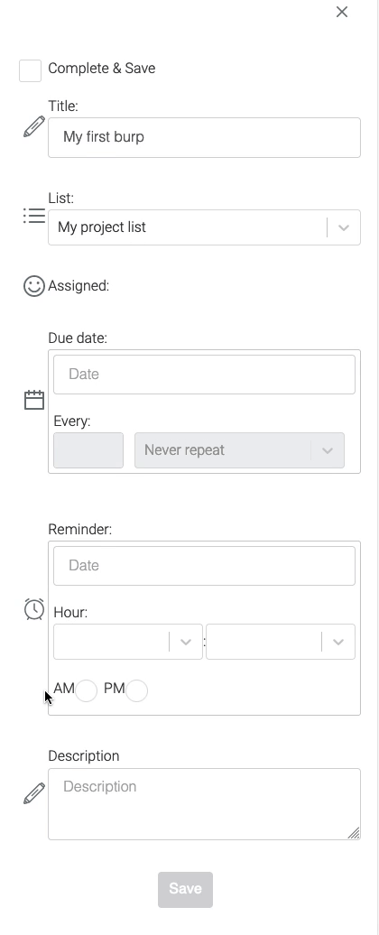
Task: Click inside the Description text area
Action: coord(205,804)
